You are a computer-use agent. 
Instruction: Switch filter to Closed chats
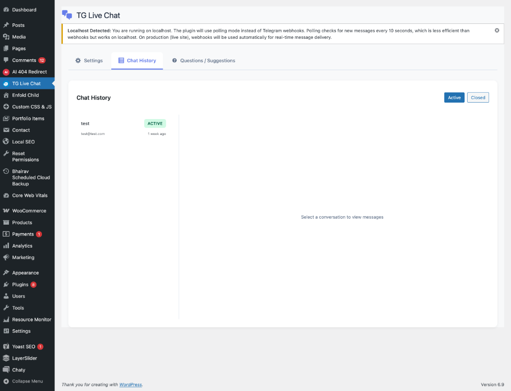478,98
